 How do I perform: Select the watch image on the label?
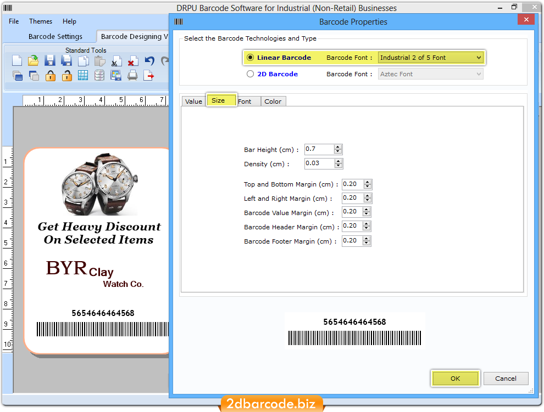pos(99,184)
